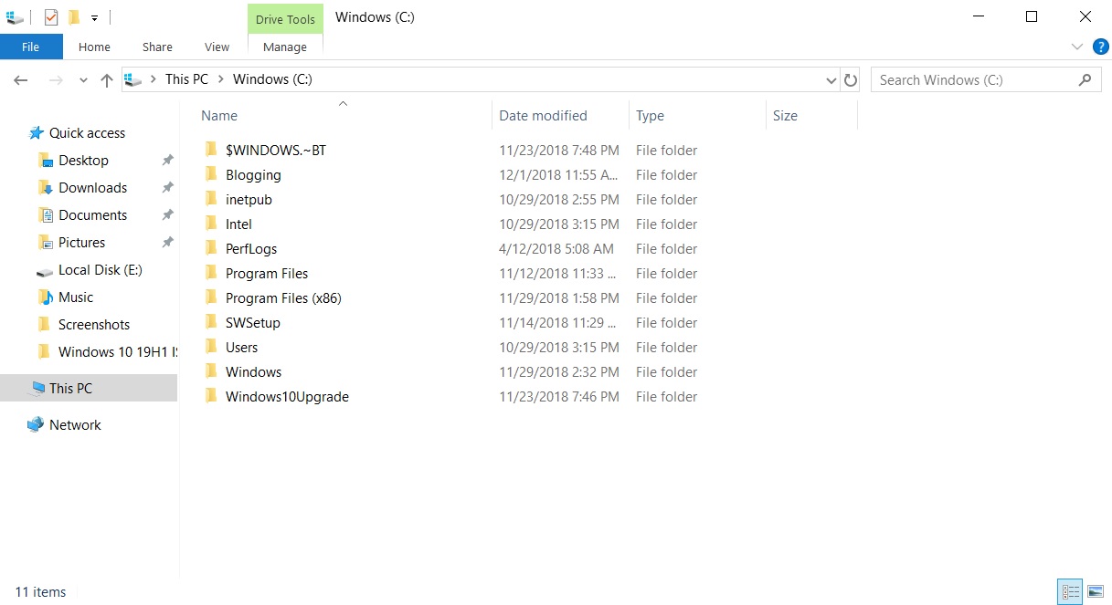Open Documents in the navigation pane
Screen dimensions: 1112x605
(92, 214)
